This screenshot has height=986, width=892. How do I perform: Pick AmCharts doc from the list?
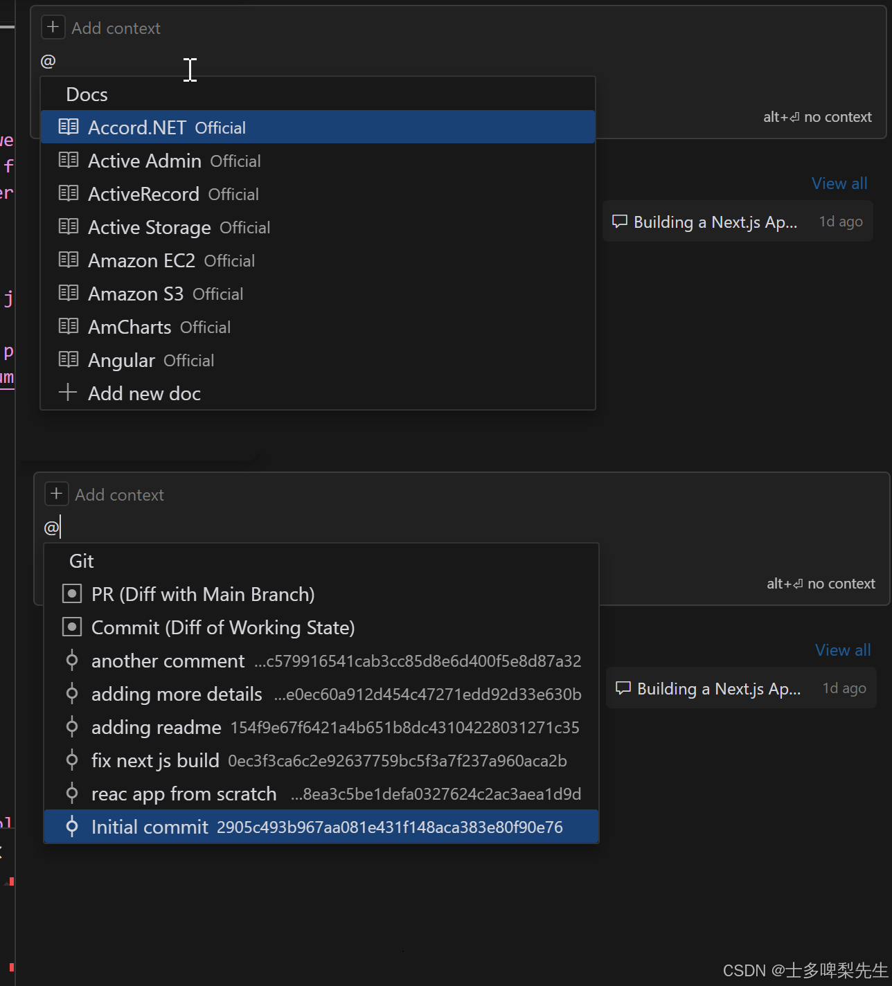(318, 327)
